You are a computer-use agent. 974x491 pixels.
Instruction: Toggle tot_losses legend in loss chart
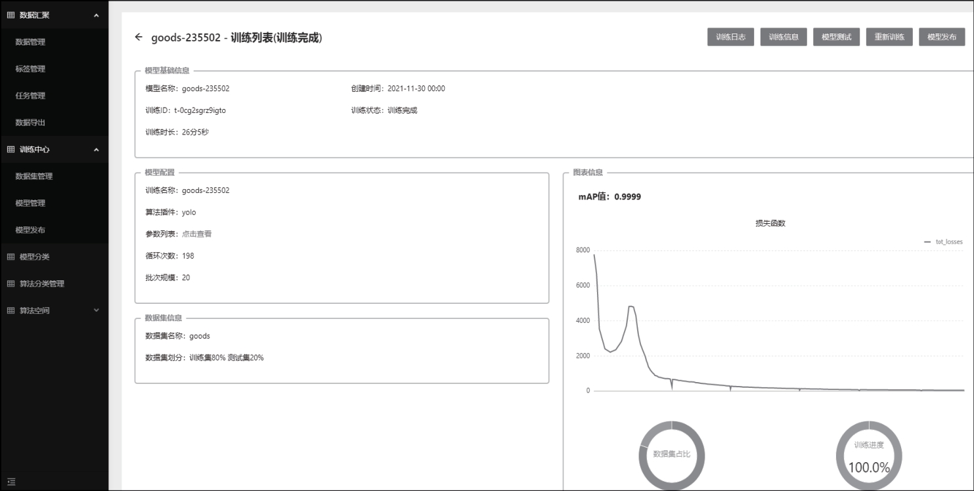click(x=943, y=242)
